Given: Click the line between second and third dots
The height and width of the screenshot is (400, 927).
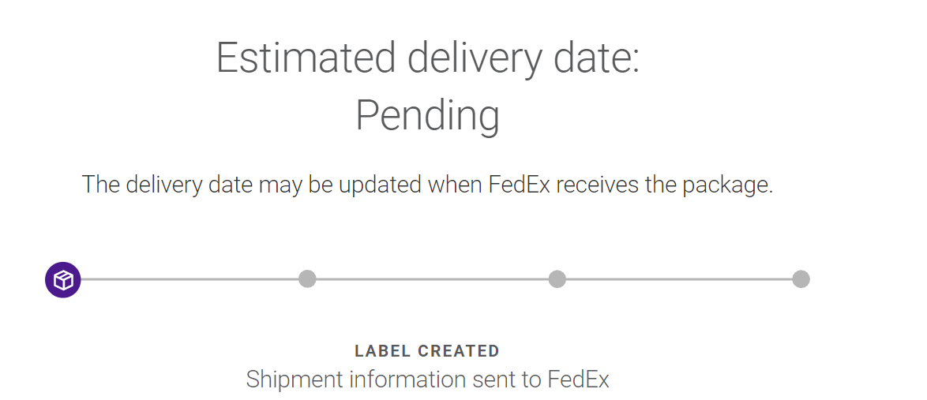Looking at the screenshot, I should tap(432, 279).
